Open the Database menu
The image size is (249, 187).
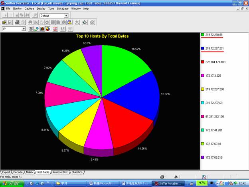pyautogui.click(x=63, y=8)
